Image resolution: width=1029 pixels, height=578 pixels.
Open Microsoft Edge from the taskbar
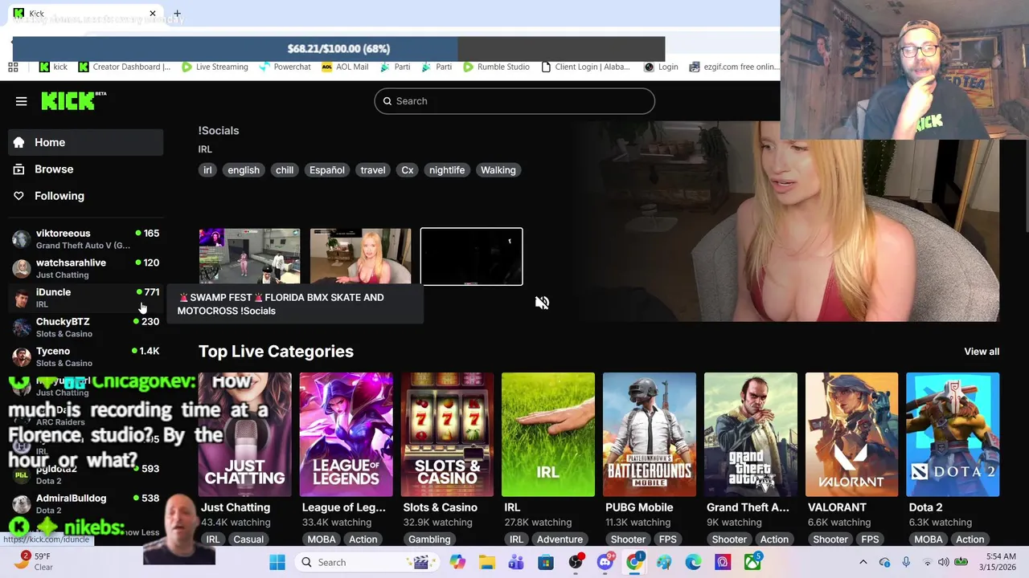pyautogui.click(x=694, y=563)
